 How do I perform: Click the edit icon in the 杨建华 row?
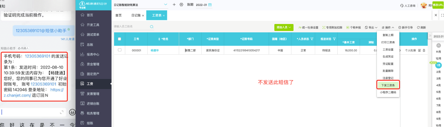tap(420, 50)
